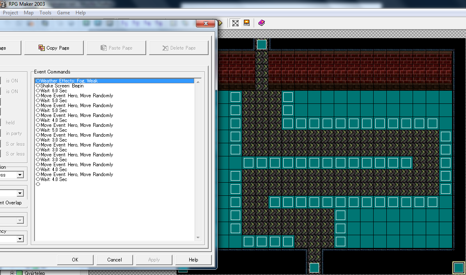
Task: Select the event tile below the bottom corridor
Action: point(314,268)
